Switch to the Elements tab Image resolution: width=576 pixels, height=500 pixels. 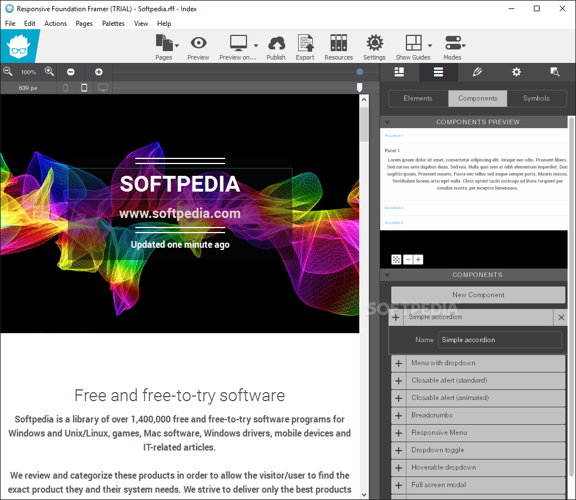418,98
